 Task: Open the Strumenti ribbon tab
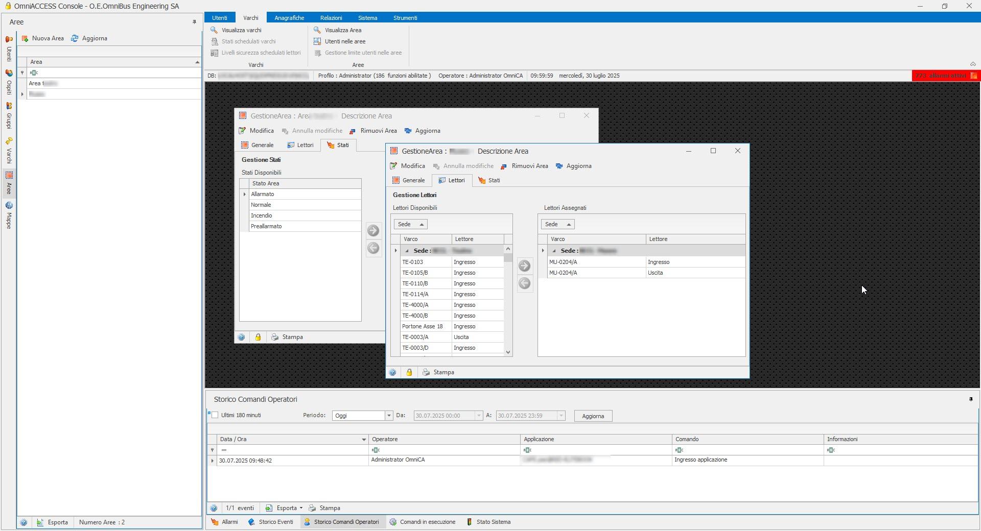pos(405,18)
